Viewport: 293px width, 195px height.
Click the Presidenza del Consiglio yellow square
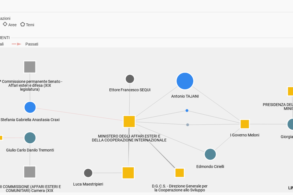point(290,91)
